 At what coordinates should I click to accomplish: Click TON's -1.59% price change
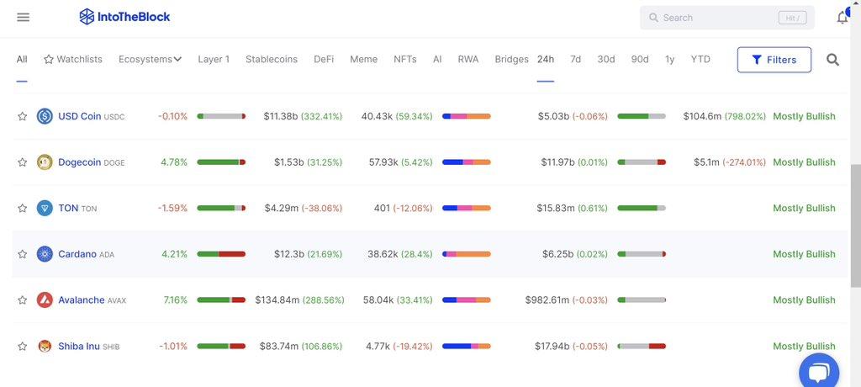172,209
